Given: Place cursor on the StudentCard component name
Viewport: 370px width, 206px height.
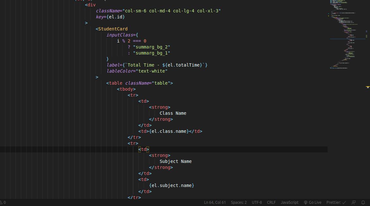Looking at the screenshot, I should coord(113,29).
